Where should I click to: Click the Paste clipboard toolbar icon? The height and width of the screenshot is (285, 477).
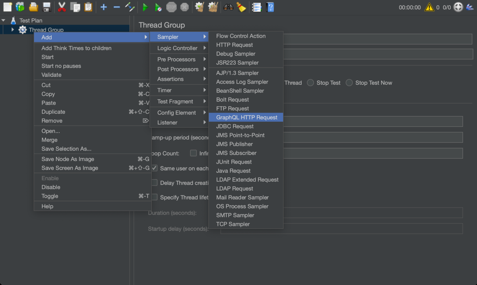coord(88,7)
